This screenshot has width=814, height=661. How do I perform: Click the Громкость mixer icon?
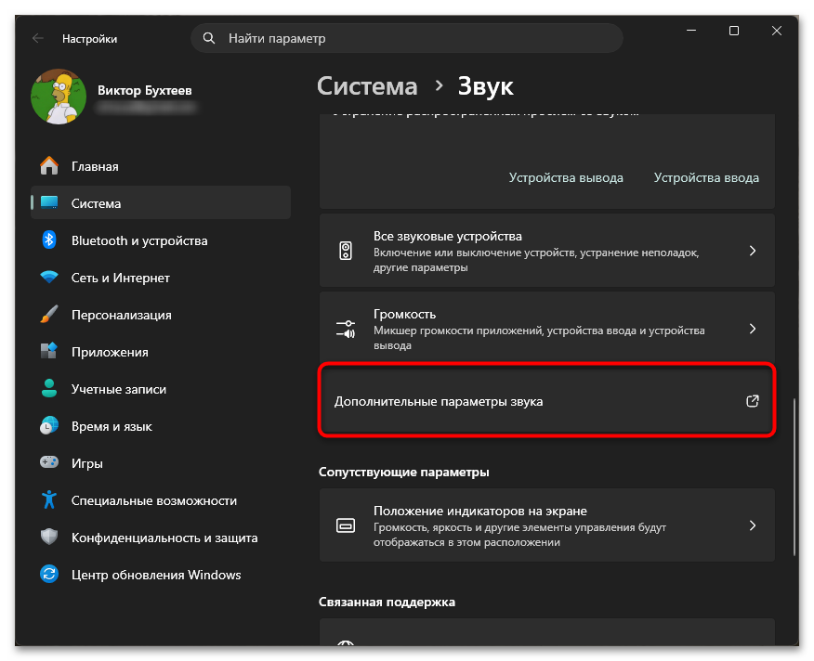click(x=346, y=329)
